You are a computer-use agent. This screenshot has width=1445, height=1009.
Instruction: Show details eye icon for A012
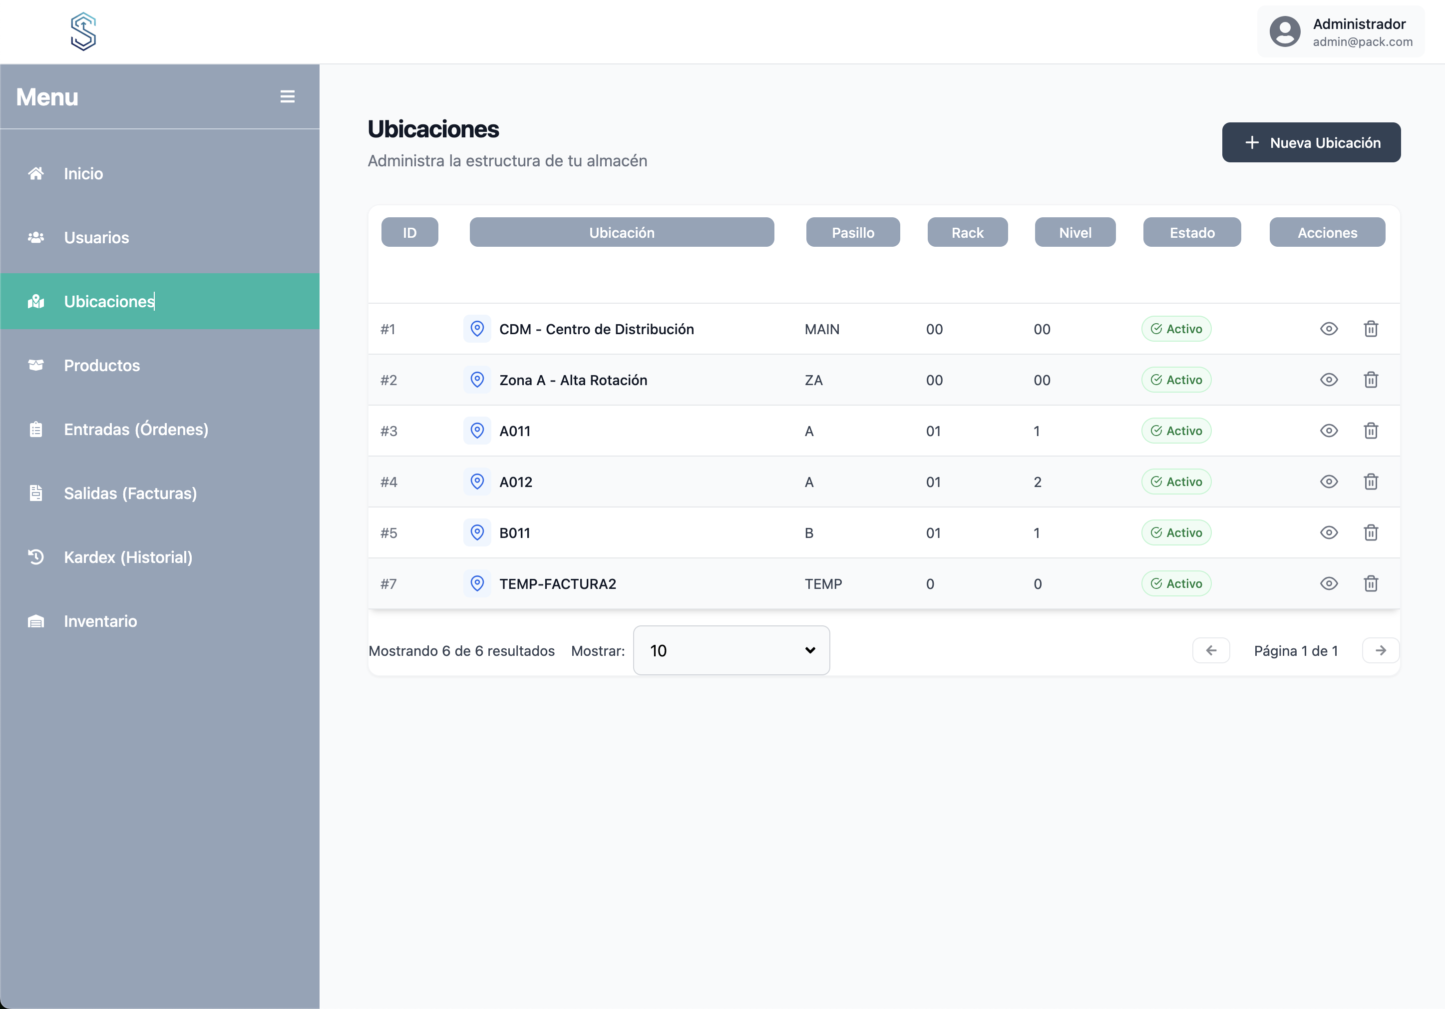coord(1329,482)
